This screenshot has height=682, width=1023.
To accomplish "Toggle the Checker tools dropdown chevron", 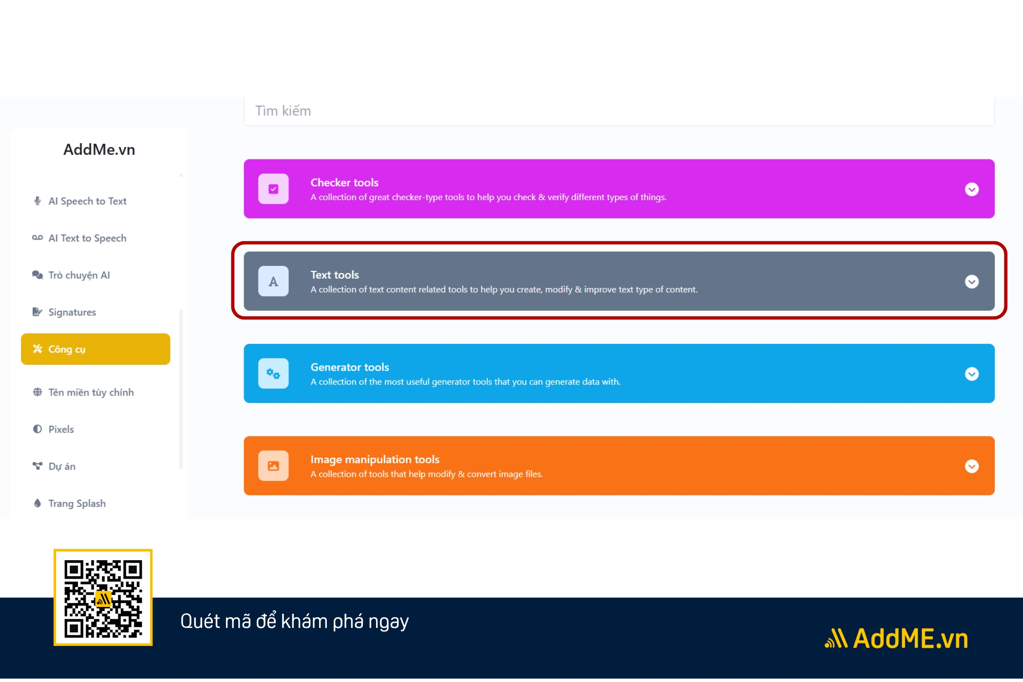I will click(x=972, y=189).
